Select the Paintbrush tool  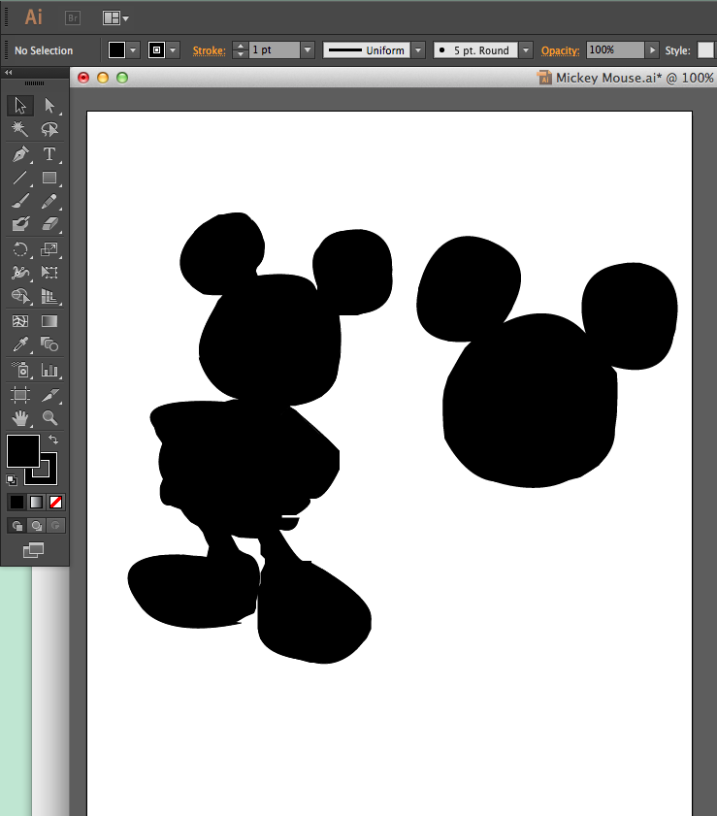(x=20, y=201)
